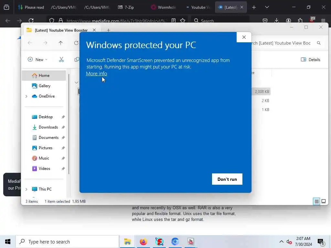This screenshot has height=248, width=331.
Task: Switch to the Please read browser tab
Action: (x=31, y=7)
